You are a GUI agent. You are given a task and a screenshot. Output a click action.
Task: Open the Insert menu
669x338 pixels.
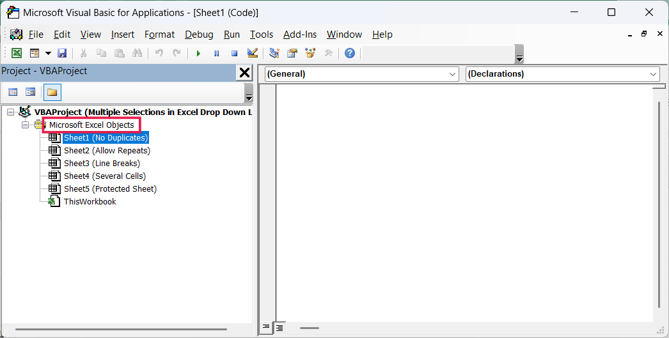123,35
